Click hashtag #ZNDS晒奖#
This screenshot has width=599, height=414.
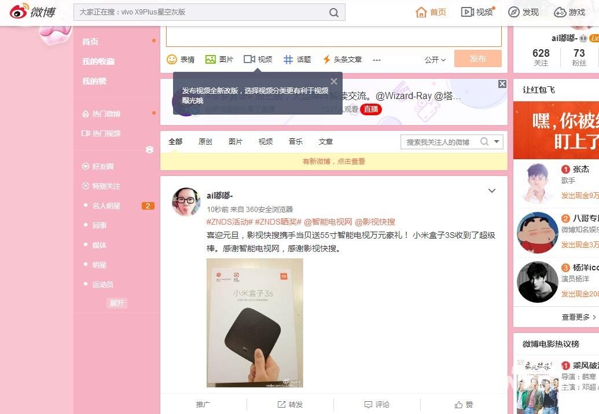click(x=278, y=222)
